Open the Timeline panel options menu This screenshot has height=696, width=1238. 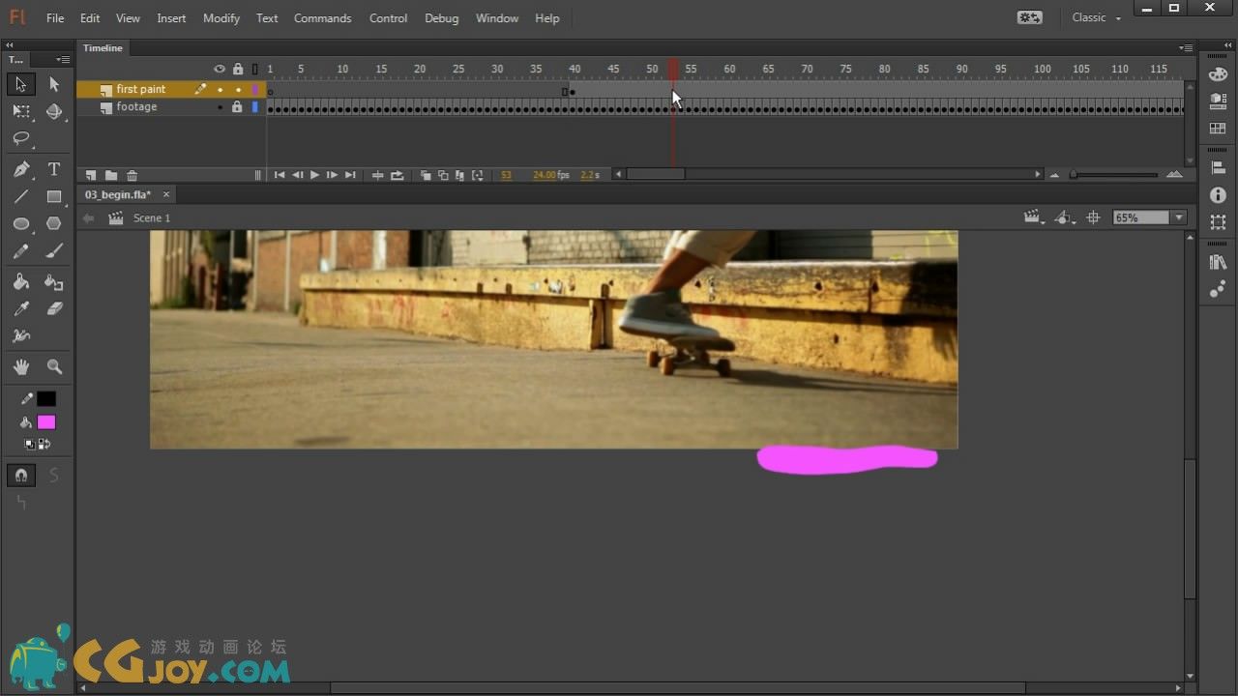(x=1186, y=47)
